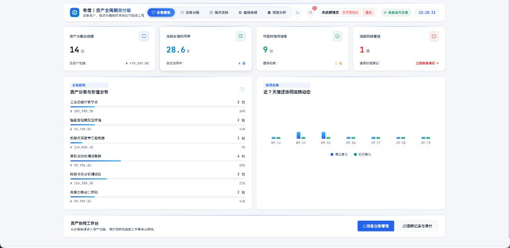The width and height of the screenshot is (510, 248).
Task: Click the 流转记录与审计 button
Action: pyautogui.click(x=417, y=226)
